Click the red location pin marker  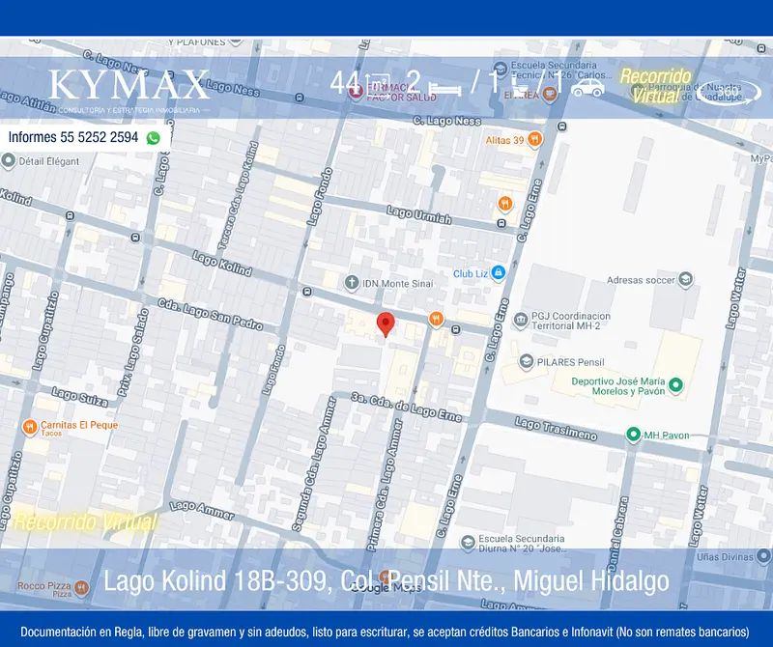(x=386, y=323)
